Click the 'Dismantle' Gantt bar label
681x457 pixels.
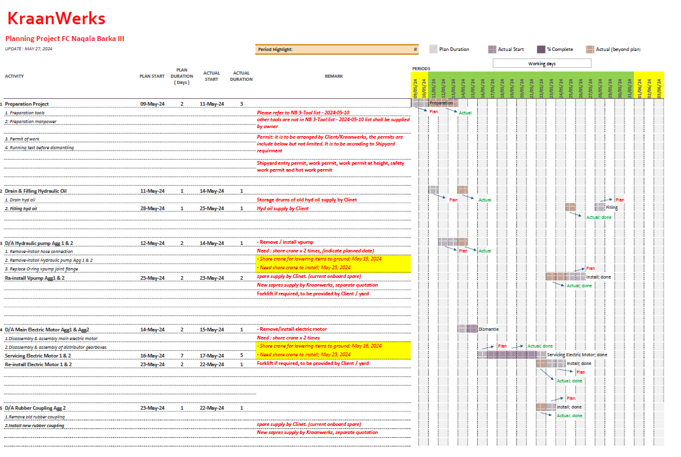pyautogui.click(x=488, y=329)
